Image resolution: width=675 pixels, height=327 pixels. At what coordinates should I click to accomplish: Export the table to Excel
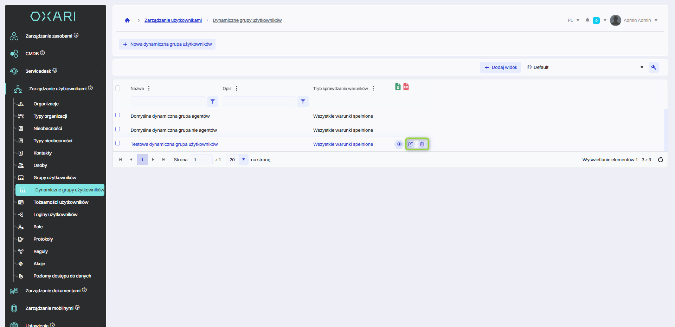398,87
